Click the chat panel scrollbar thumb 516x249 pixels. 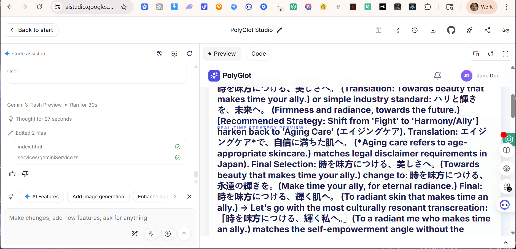196,174
